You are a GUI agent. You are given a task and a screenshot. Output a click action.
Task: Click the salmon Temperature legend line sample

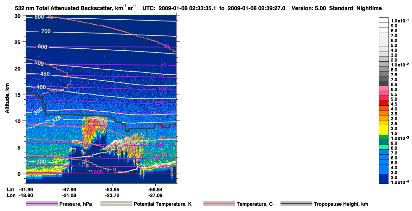(219, 204)
